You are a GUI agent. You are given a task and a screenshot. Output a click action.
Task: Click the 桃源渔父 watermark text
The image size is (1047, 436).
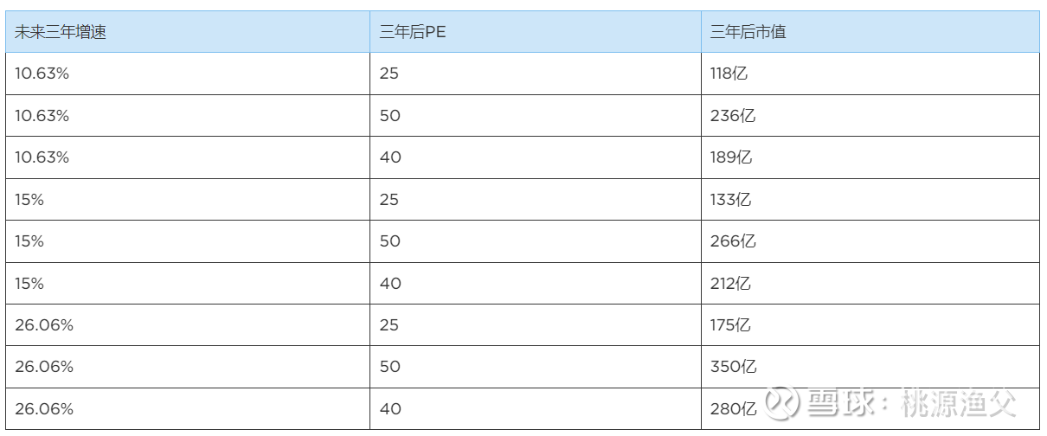coord(959,404)
